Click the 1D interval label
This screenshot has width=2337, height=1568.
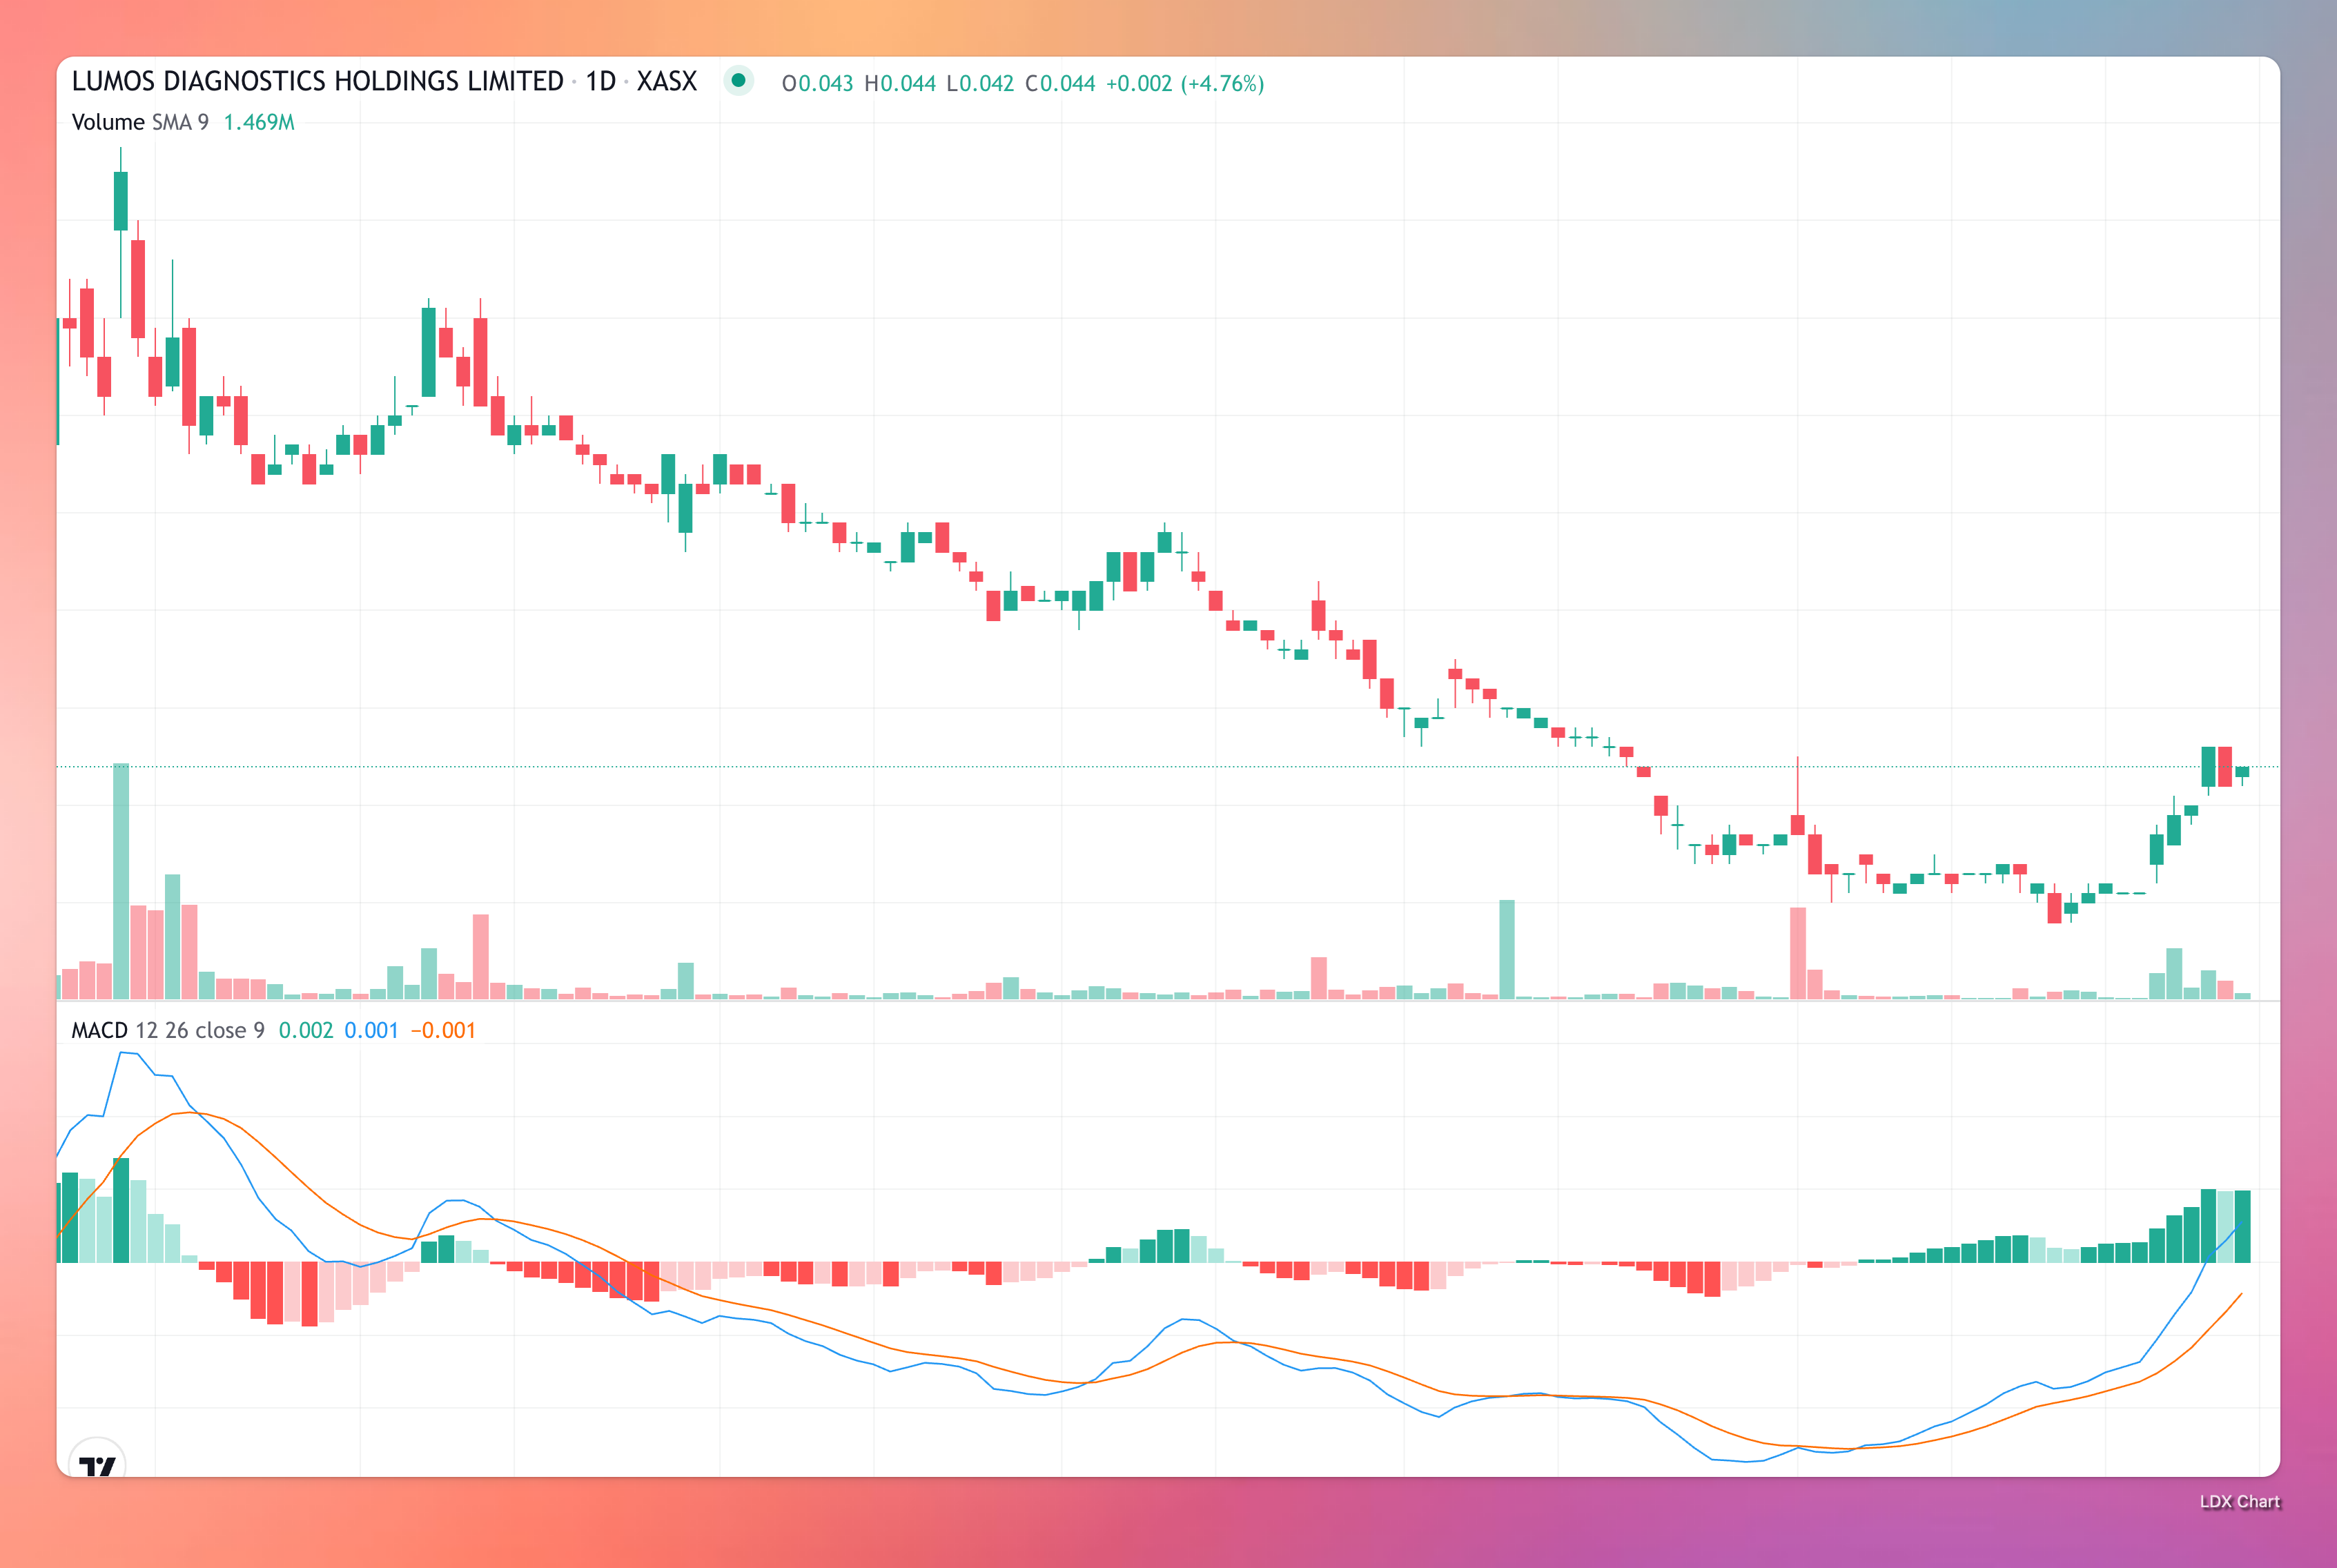click(600, 81)
